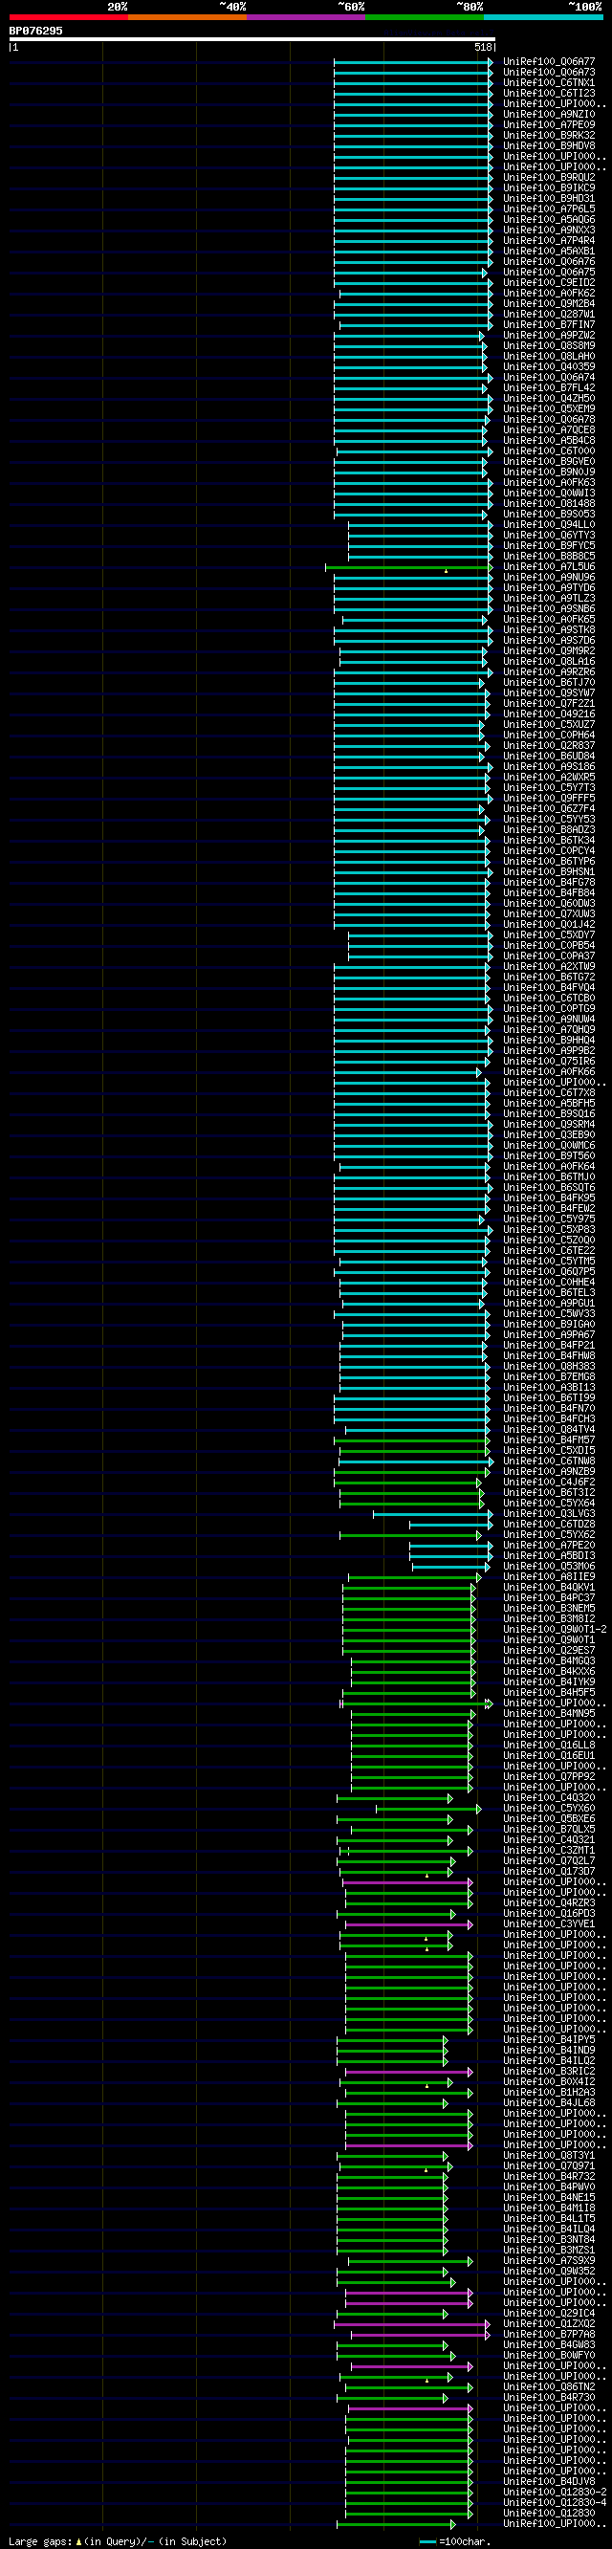The width and height of the screenshot is (612, 2549).
Task: Select hit label UniRef100_B4H5F5
Action: pyautogui.click(x=549, y=1692)
